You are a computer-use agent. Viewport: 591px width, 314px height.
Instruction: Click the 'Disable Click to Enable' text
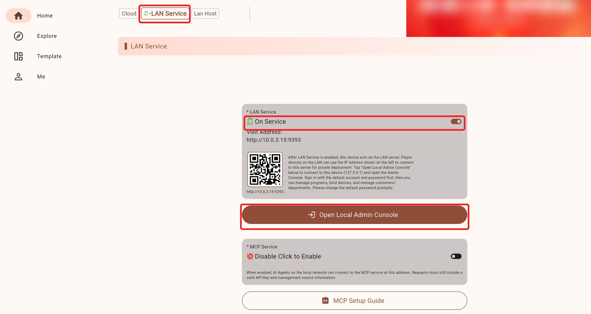click(288, 256)
